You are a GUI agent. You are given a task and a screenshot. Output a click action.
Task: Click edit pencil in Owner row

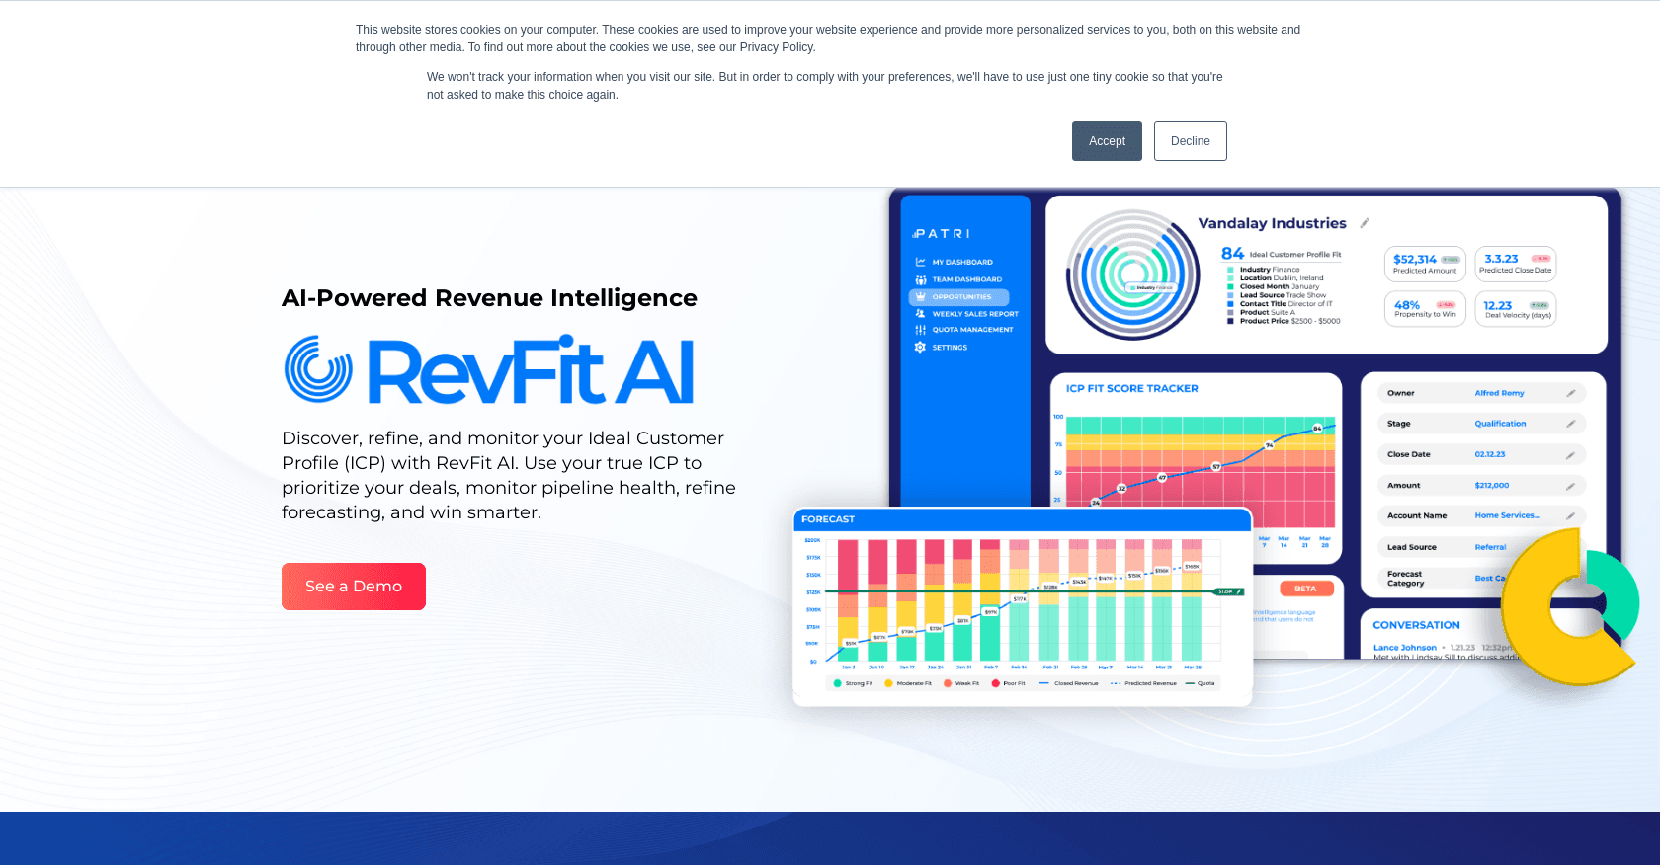coord(1570,393)
